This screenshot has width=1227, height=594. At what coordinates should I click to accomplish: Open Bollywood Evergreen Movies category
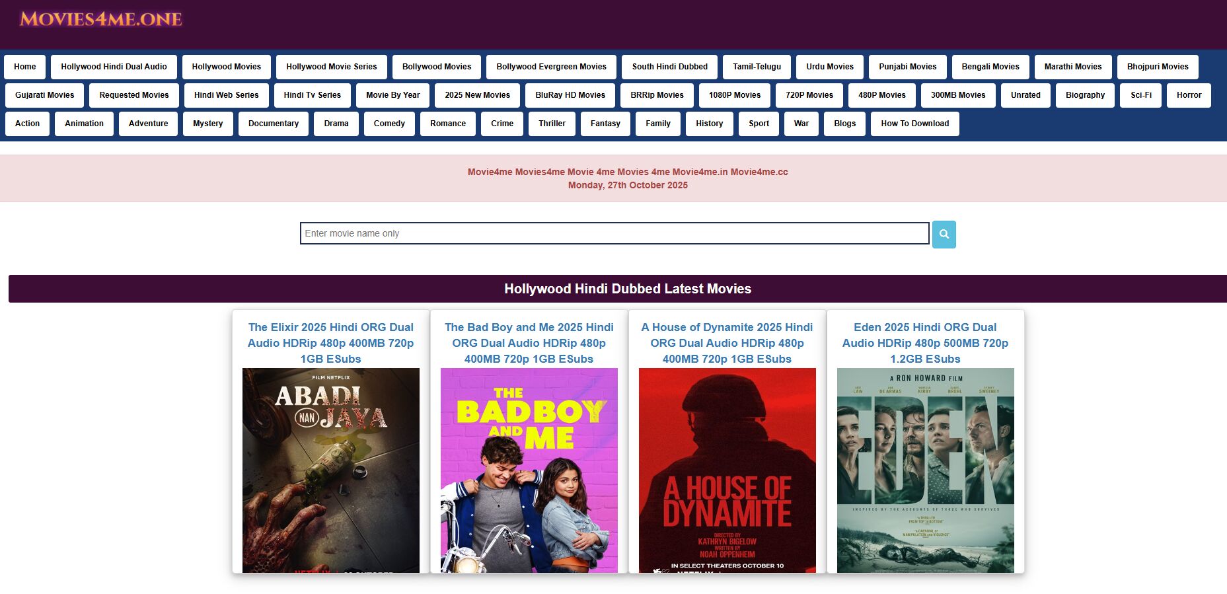click(x=552, y=67)
